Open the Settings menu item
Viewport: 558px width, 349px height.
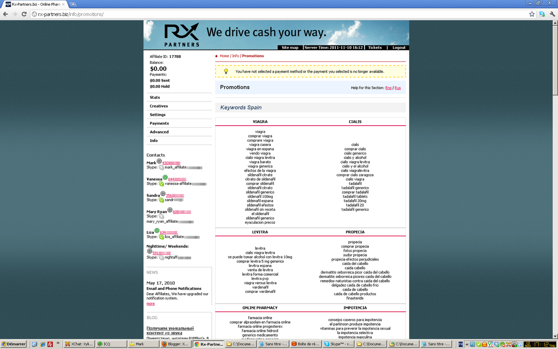[x=158, y=115]
